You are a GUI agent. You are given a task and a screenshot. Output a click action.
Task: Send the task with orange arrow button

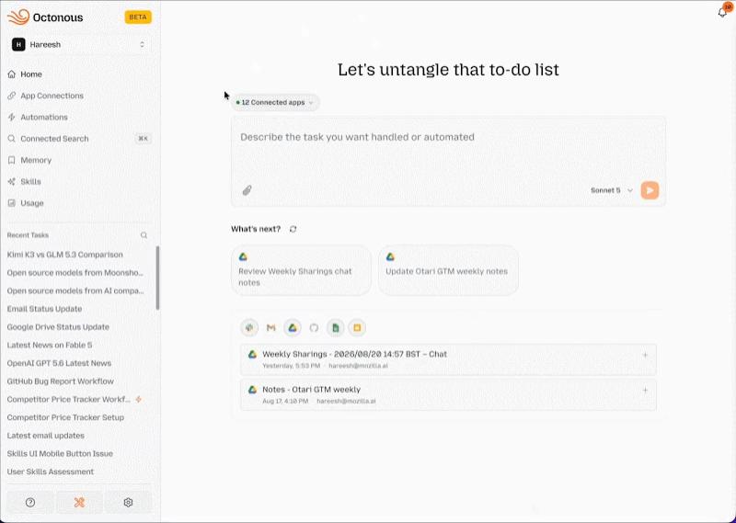650,190
